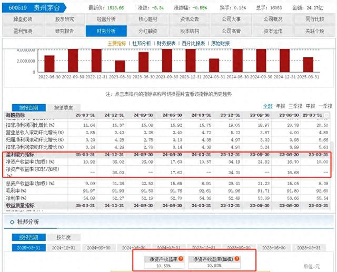Open the 研究报告 tab
Image resolution: width=337 pixels, height=272 pixels.
click(64, 31)
